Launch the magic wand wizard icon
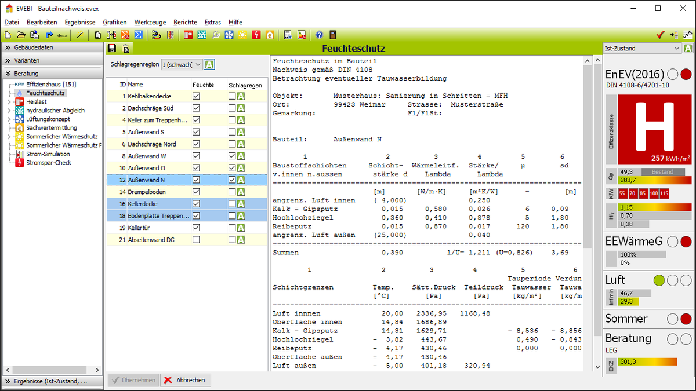 80,35
